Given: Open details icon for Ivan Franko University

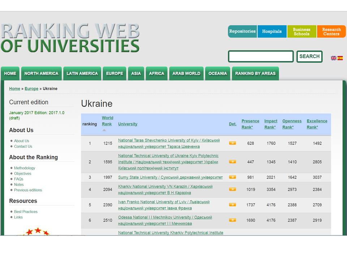Looking at the screenshot, I should pos(232,205).
